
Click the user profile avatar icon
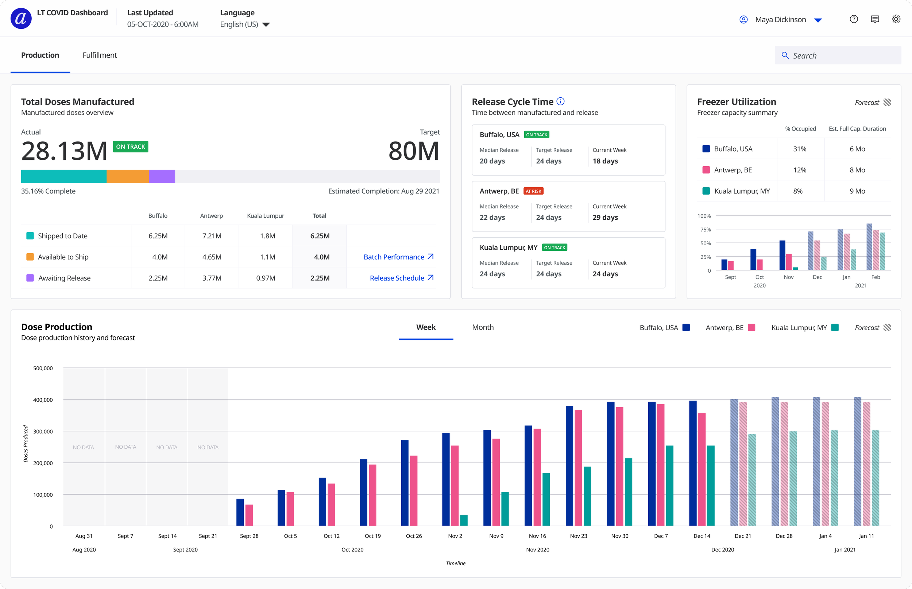(x=743, y=20)
